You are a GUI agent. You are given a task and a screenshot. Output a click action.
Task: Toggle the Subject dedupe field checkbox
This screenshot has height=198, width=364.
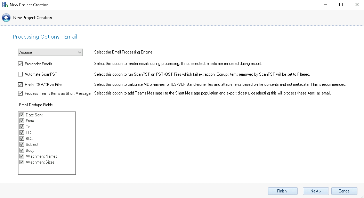tap(22, 145)
